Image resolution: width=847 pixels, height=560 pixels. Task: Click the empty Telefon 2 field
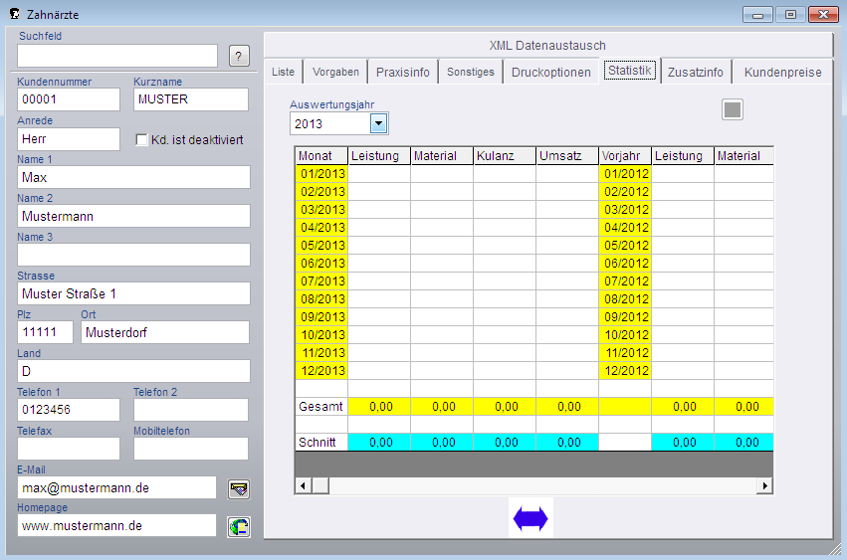click(191, 410)
